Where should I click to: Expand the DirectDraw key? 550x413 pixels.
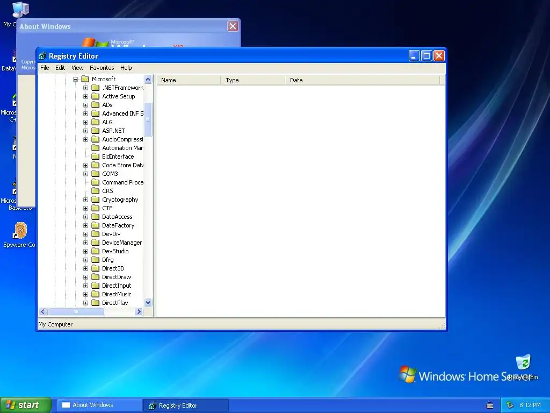(85, 277)
